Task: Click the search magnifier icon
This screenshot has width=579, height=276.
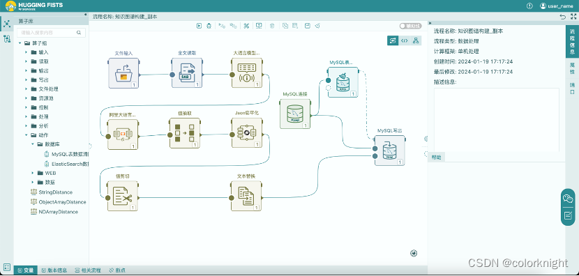Action: [x=79, y=33]
